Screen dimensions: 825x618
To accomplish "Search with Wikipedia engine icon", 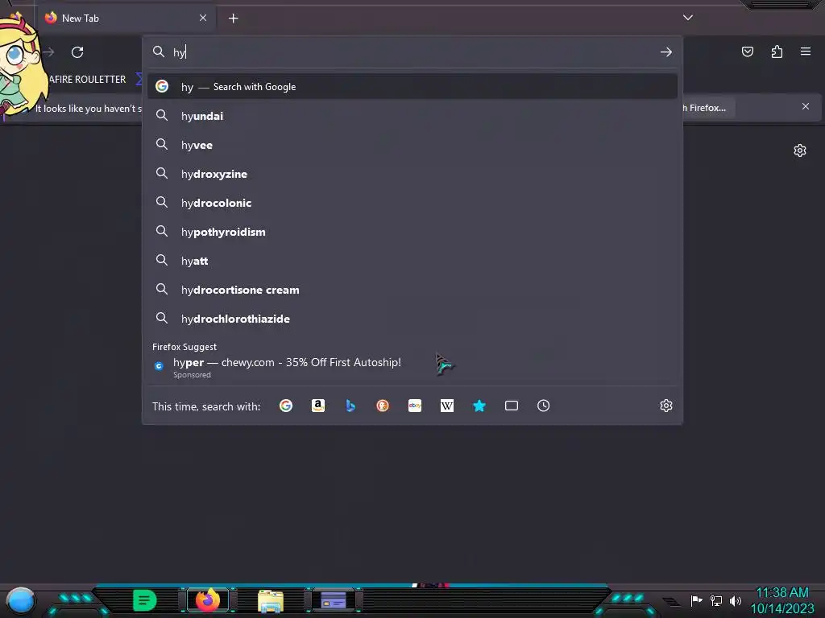I will [x=446, y=406].
